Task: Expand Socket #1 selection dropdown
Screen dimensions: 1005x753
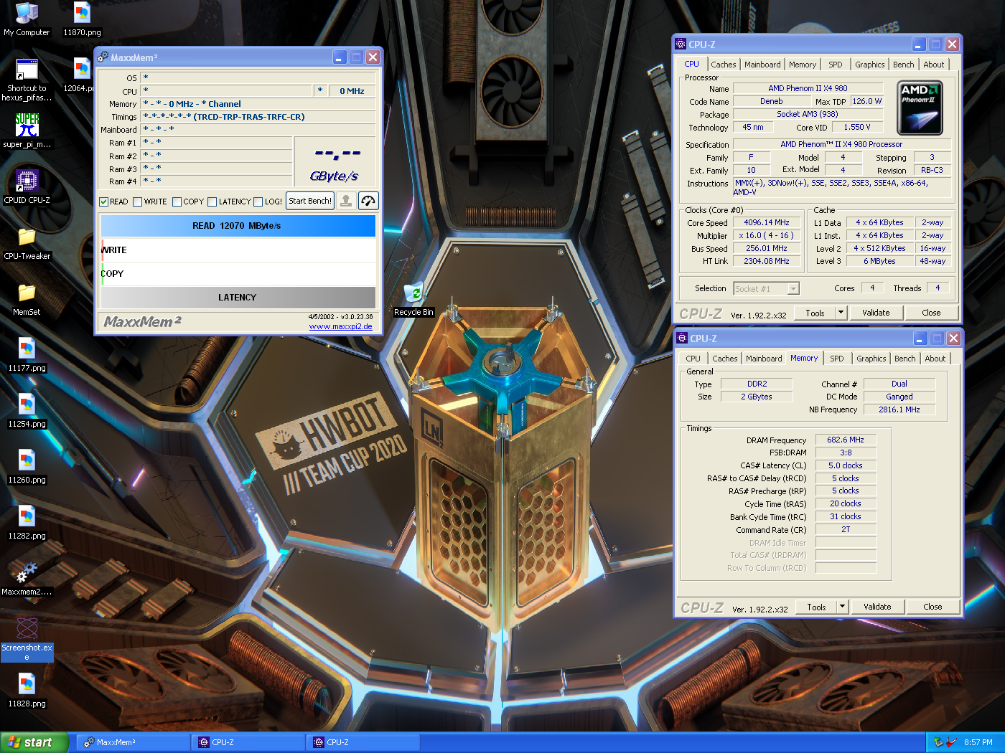Action: (x=793, y=289)
